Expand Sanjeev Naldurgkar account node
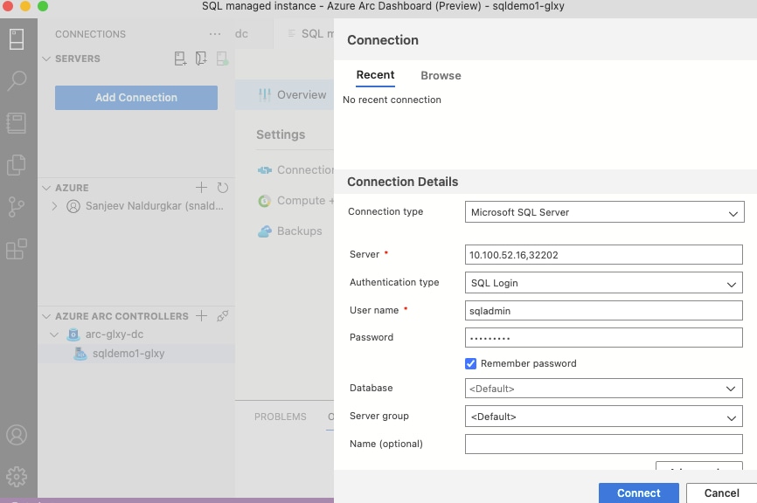The image size is (757, 503). coord(54,206)
